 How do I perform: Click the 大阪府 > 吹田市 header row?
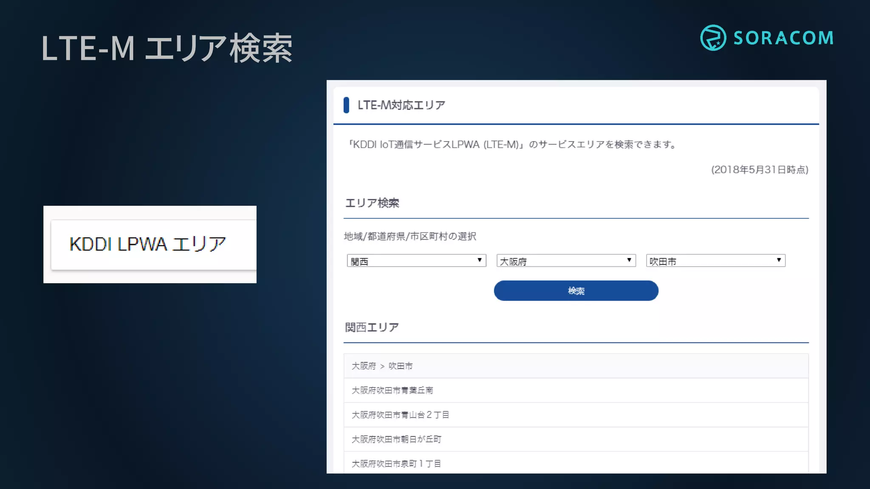click(576, 366)
